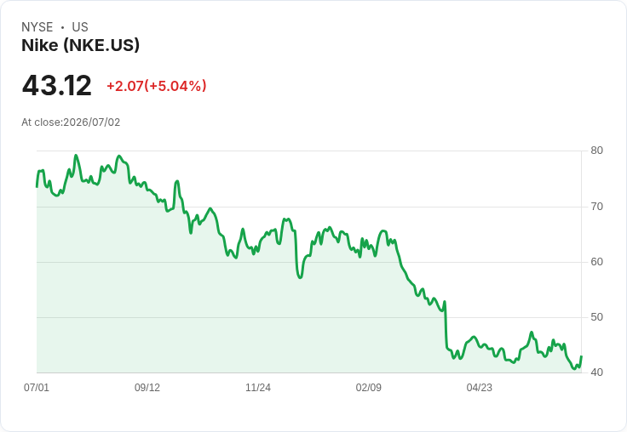Click the chart line's final rightmost point

(581, 356)
